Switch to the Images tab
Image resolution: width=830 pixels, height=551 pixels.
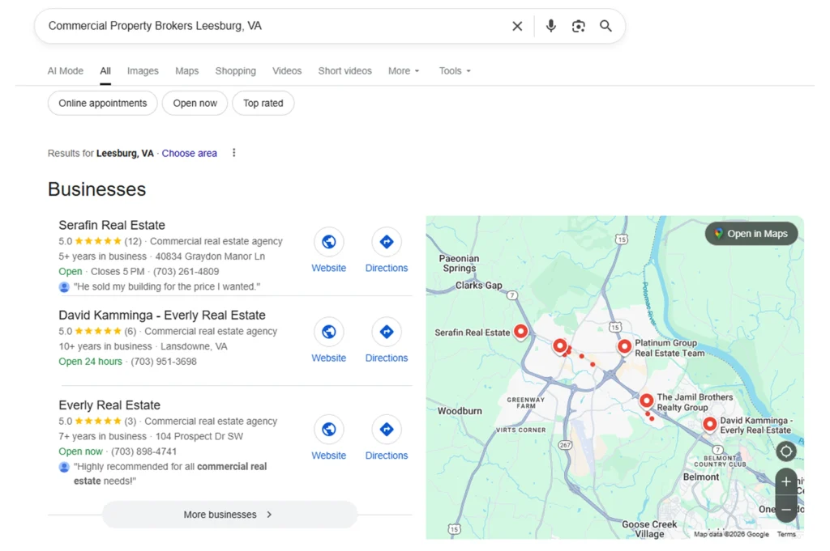coord(143,71)
